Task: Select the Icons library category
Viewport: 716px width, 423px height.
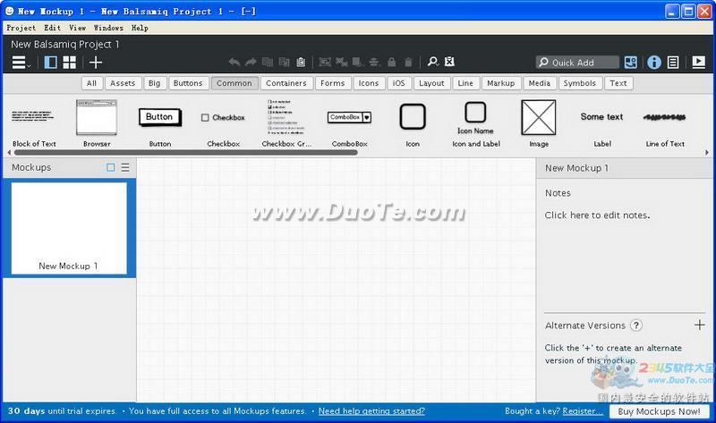Action: (369, 83)
